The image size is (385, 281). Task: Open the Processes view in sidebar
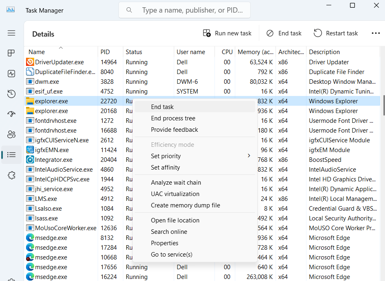pyautogui.click(x=11, y=53)
